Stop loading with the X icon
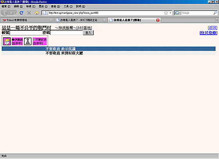Viewport: 219px width, 159px height. pos(29,13)
